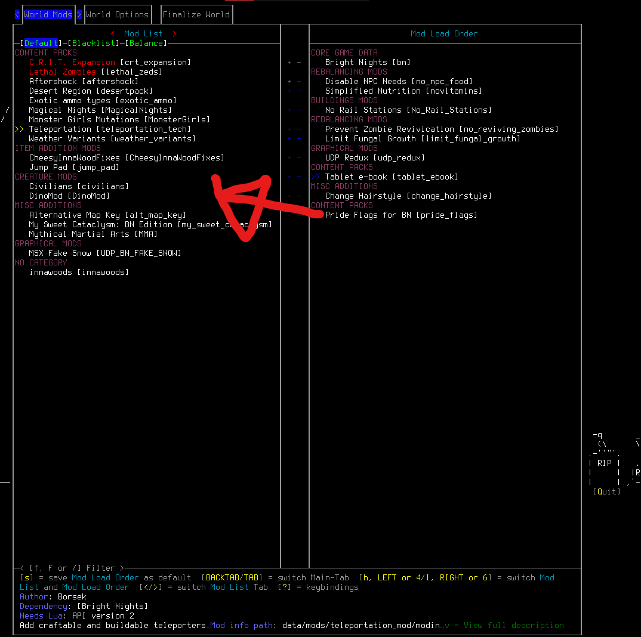Select Teleportation mod row
Image resolution: width=641 pixels, height=637 pixels.
tap(110, 129)
